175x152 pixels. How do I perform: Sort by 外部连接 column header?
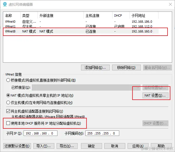(x=61, y=16)
